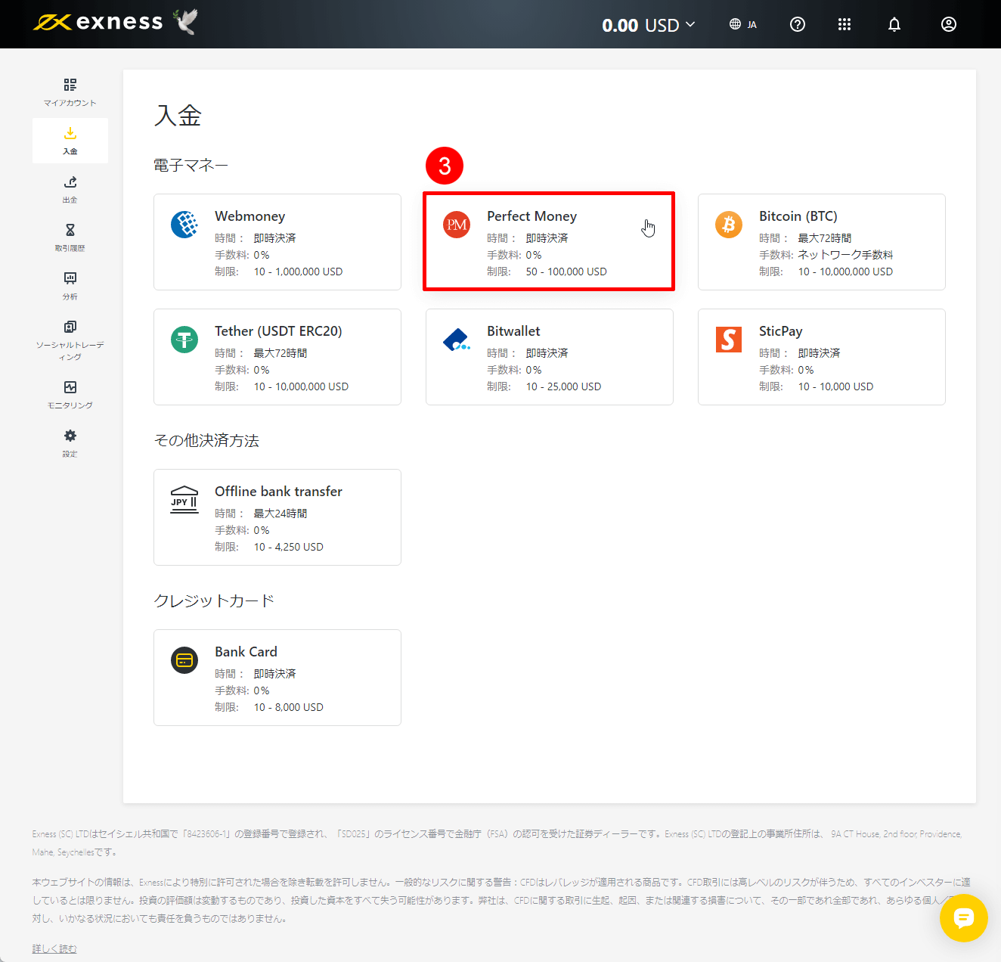Go to マイアカウント in the sidebar
This screenshot has width=1001, height=962.
pos(70,92)
